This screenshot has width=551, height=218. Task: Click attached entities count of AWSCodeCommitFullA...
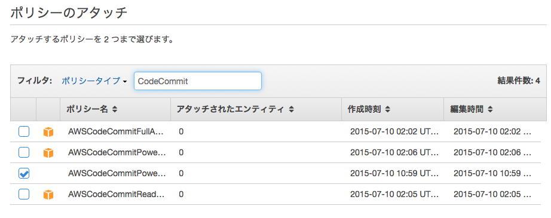[181, 131]
